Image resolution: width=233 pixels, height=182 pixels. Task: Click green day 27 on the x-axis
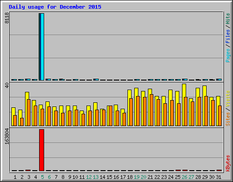191,177
